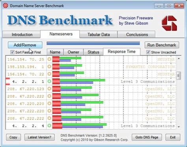Click status circle for 198.153.194.1

pos(49,67)
